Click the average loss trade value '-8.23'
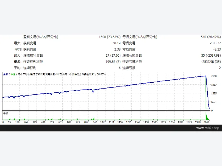This screenshot has height=166, width=222. [x=217, y=49]
